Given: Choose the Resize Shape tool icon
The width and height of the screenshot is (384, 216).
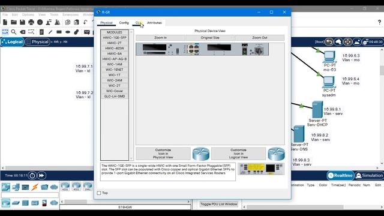Looking at the screenshot, I should [x=31, y=32].
